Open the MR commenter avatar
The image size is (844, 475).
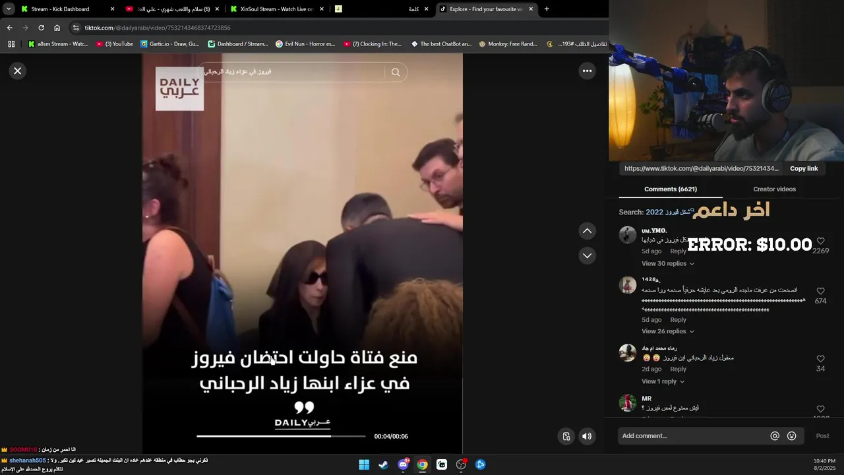(x=628, y=402)
